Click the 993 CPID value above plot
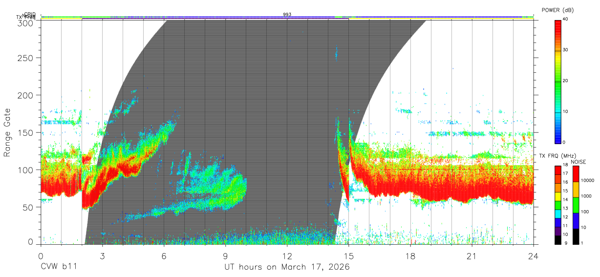The height and width of the screenshot is (277, 600). point(287,15)
